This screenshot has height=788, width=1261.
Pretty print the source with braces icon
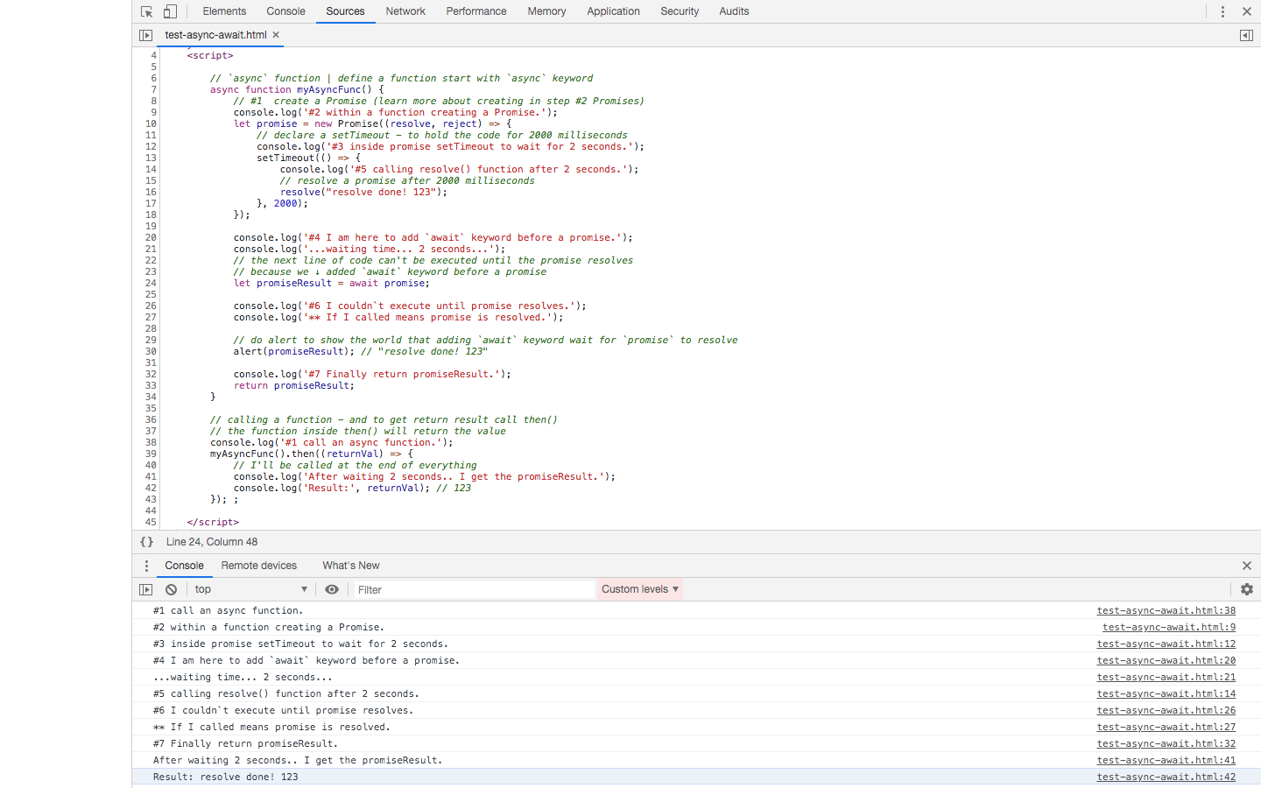(147, 542)
